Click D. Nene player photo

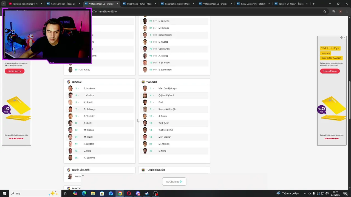pos(145,151)
